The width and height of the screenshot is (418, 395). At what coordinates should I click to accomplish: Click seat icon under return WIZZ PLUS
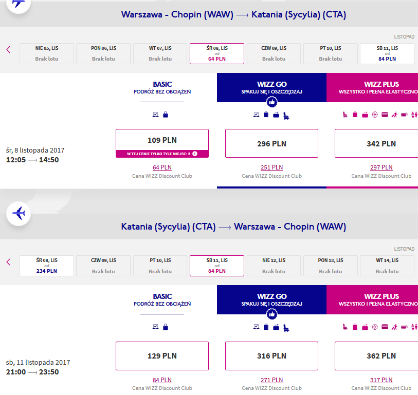coord(345,327)
